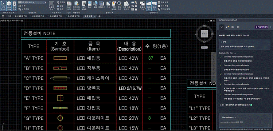Open the saved views dropdown
This screenshot has height=131, width=273.
point(32,3)
